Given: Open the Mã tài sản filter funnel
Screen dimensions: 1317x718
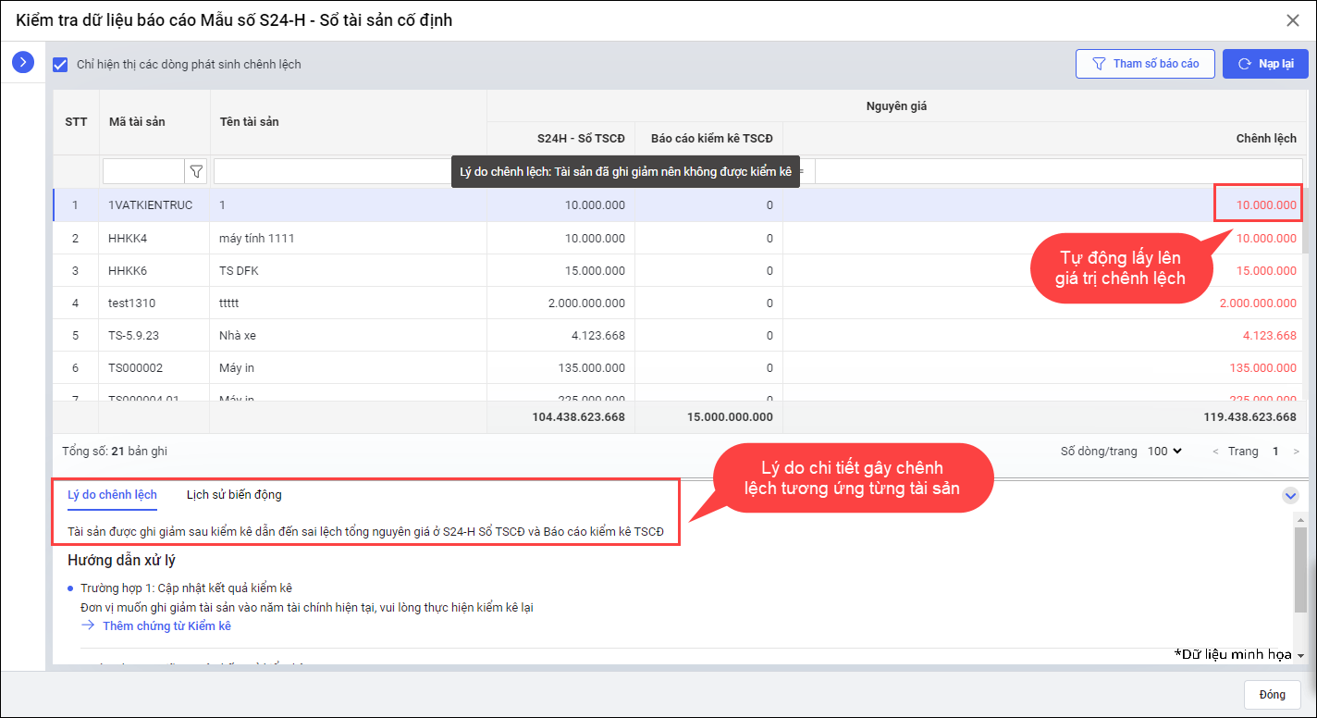Looking at the screenshot, I should click(x=196, y=171).
